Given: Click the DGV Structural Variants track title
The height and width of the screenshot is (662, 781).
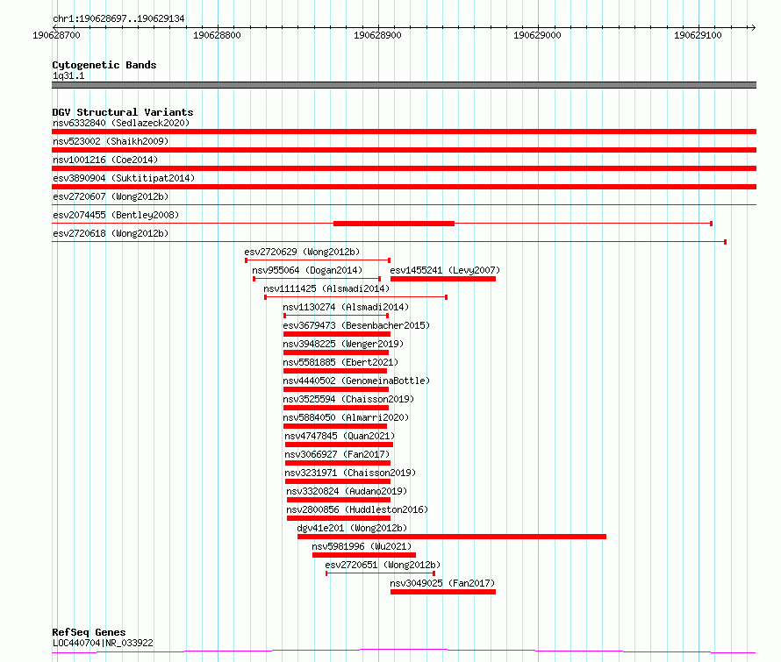Looking at the screenshot, I should tap(123, 112).
